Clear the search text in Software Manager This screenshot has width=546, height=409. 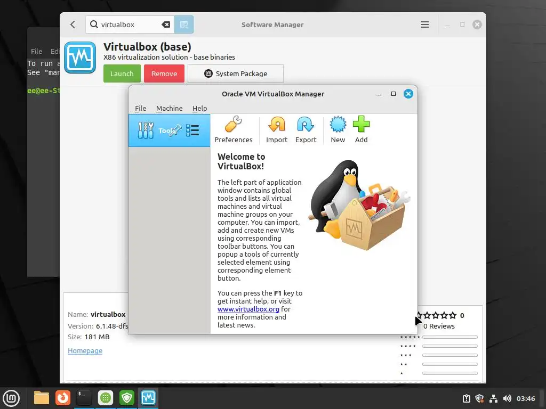click(x=166, y=24)
